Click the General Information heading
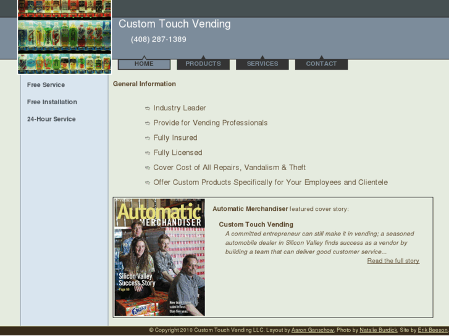 pos(145,84)
